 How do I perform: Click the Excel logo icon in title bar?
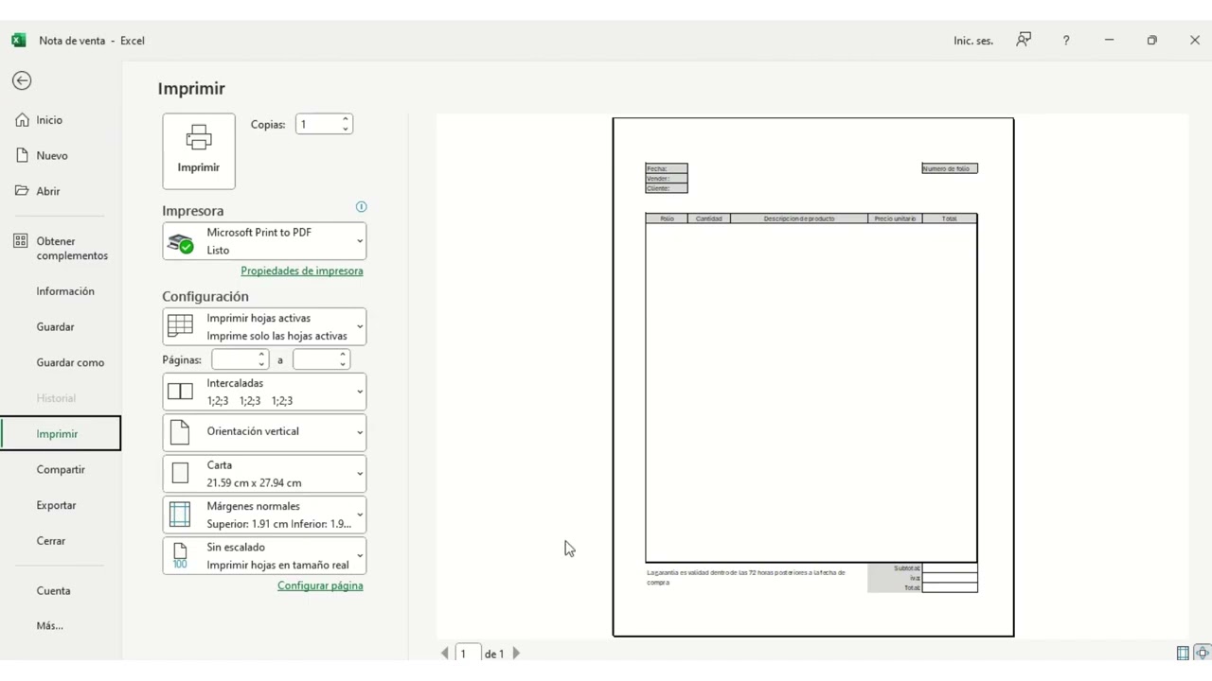[x=18, y=40]
